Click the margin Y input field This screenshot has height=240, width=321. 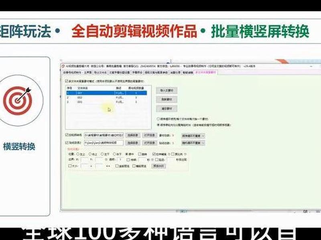coord(99,160)
